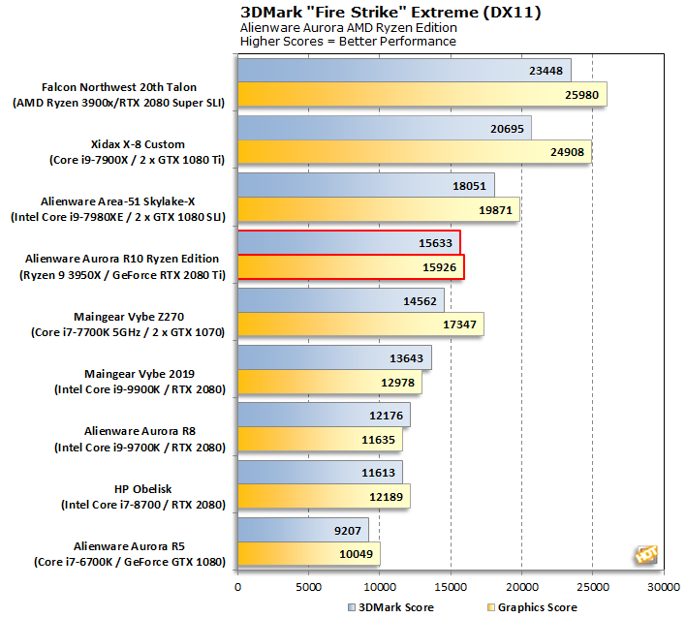Click the 17347 graphics score value
Viewport: 686px width, 618px height.
click(x=459, y=324)
